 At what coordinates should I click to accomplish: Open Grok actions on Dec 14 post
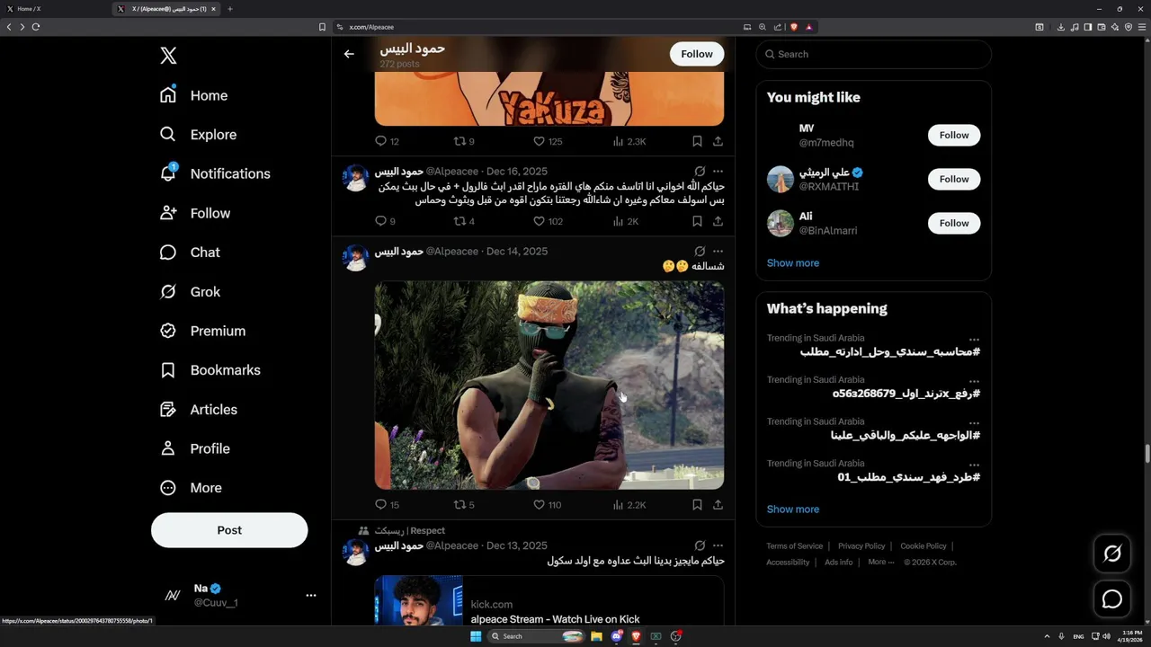(700, 252)
